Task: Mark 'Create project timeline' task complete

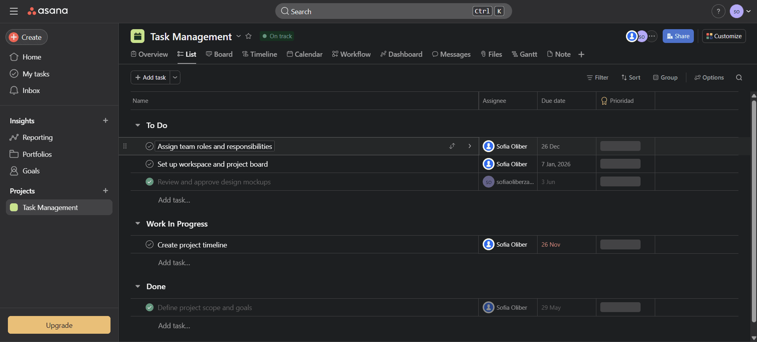Action: coord(150,245)
